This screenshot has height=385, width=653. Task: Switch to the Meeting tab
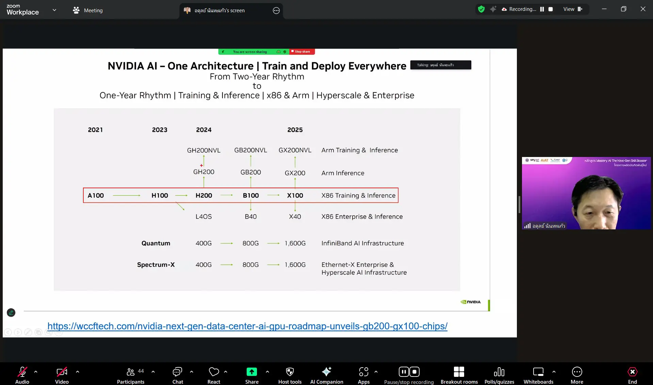pyautogui.click(x=88, y=10)
